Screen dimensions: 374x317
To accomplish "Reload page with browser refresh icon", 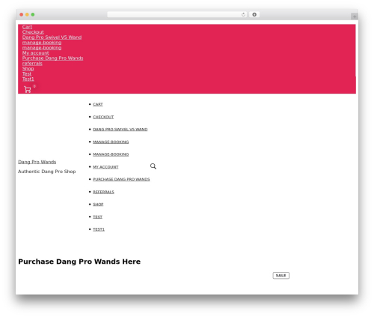I will [243, 15].
